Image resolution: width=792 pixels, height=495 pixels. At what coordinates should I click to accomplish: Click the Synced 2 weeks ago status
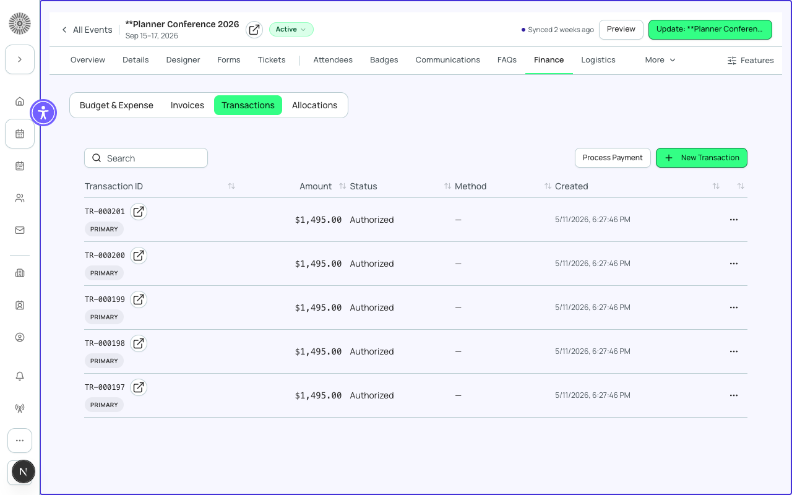pos(557,30)
